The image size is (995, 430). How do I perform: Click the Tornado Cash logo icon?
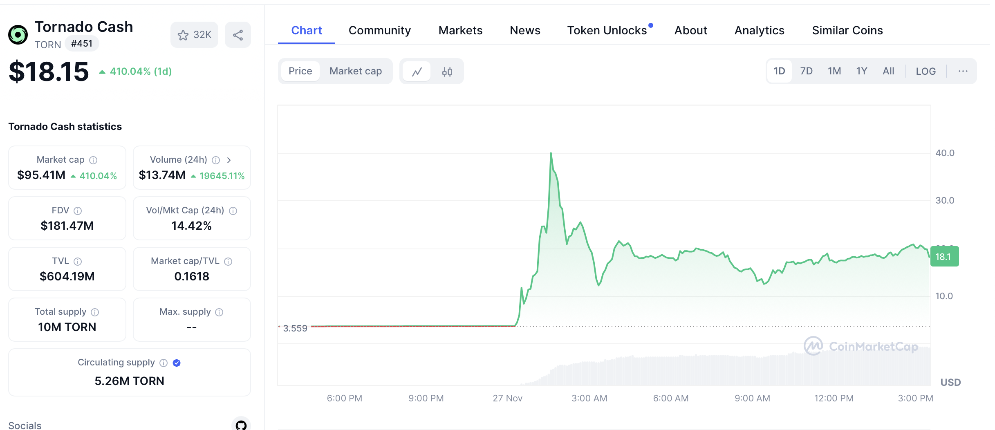(18, 35)
